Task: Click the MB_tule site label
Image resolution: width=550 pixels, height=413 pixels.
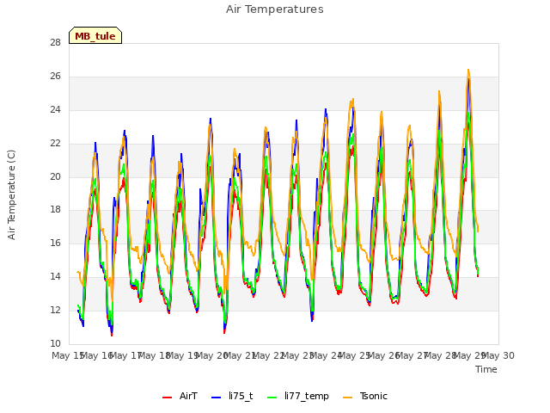Action: point(95,35)
